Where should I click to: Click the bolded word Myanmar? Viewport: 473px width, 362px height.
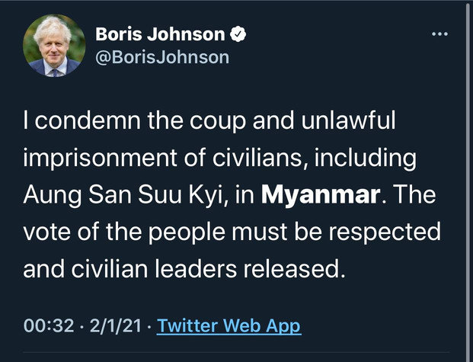(321, 195)
